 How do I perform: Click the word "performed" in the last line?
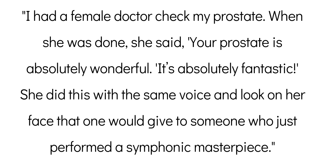tap(82, 148)
